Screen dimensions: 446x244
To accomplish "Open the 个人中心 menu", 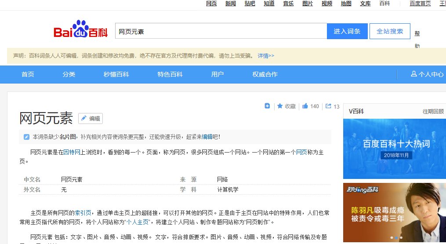I will tap(427, 74).
